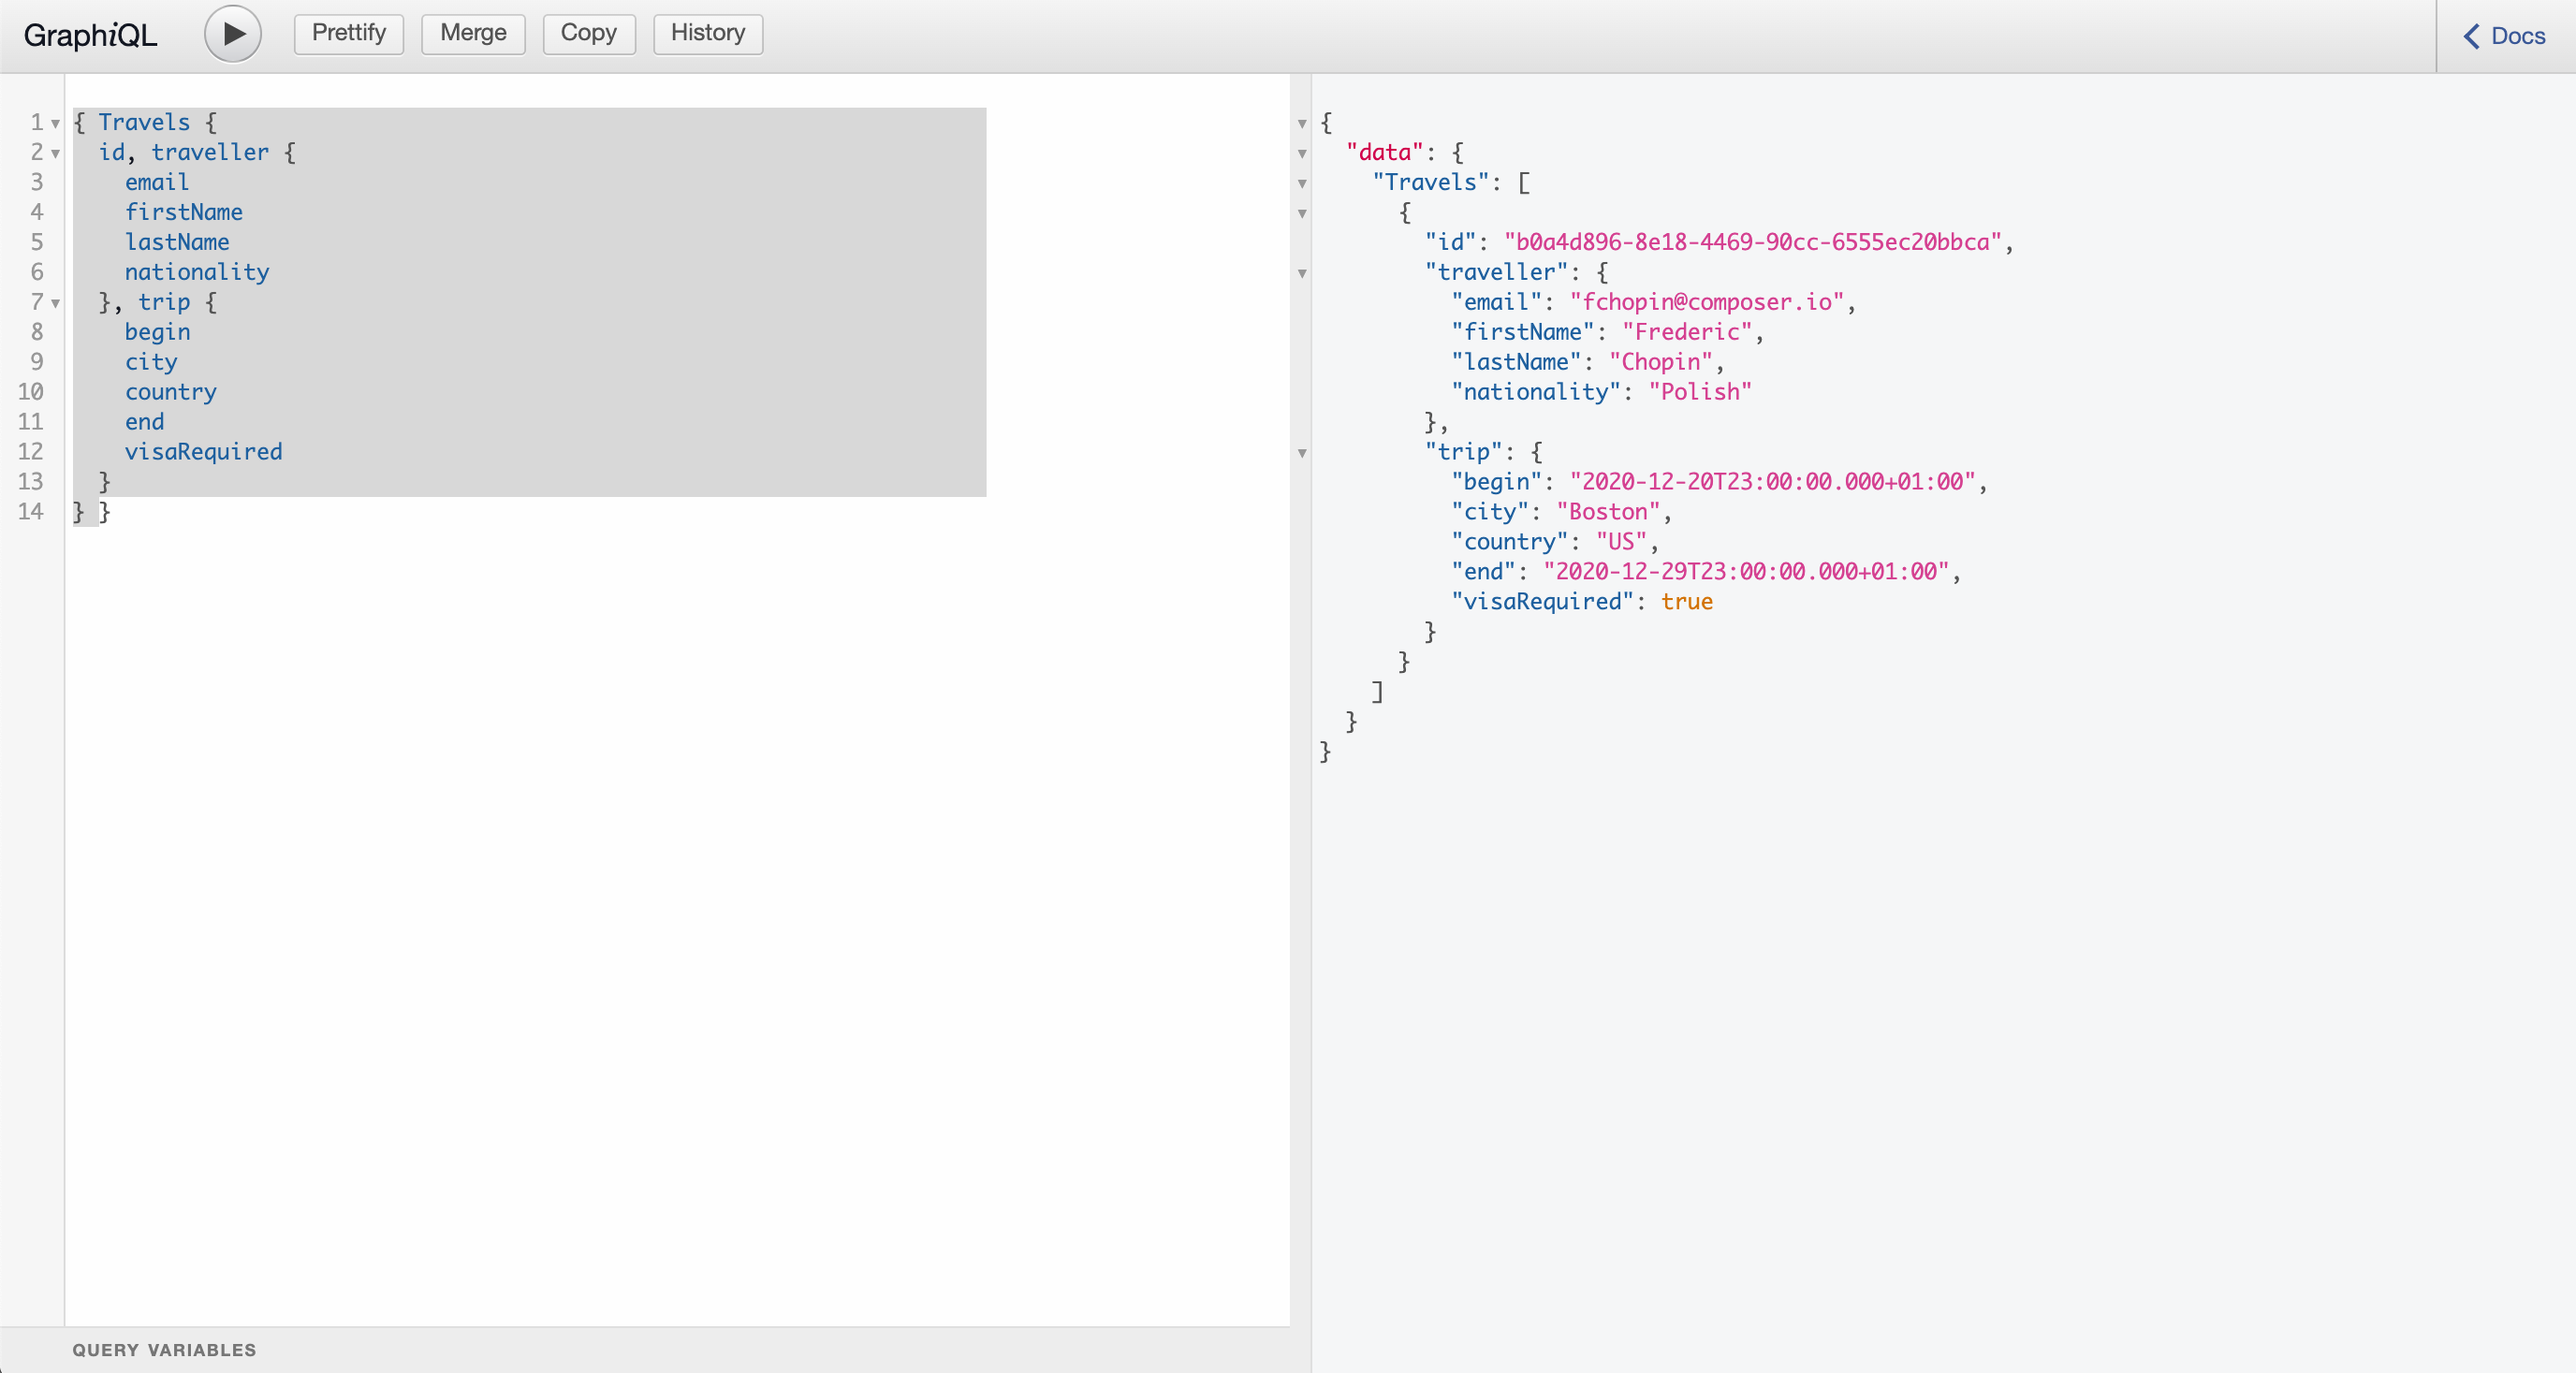The height and width of the screenshot is (1373, 2576).
Task: Click the Prettify button to format query
Action: (347, 31)
